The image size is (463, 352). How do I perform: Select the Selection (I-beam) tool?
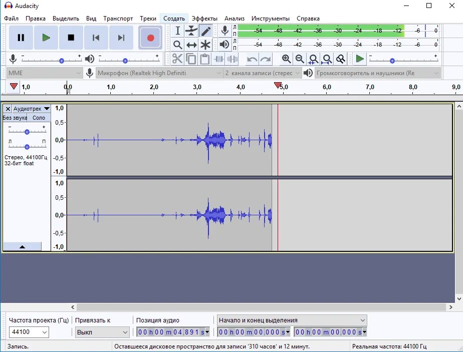177,31
